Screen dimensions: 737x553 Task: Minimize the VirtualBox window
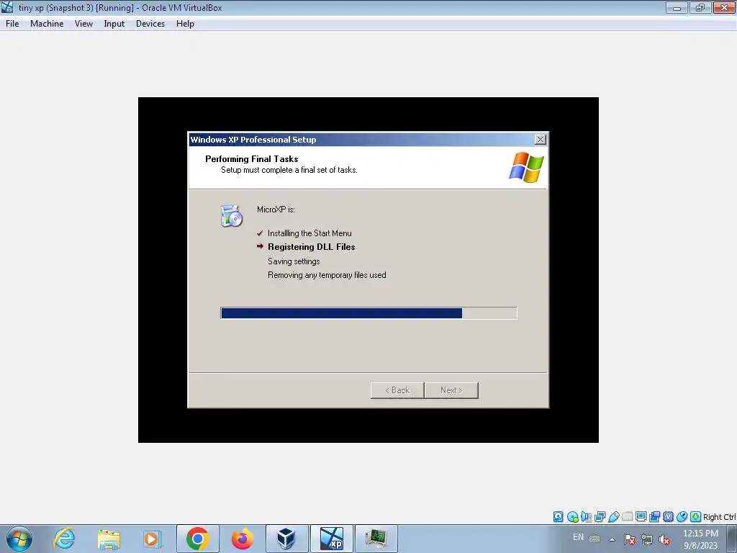click(x=677, y=7)
